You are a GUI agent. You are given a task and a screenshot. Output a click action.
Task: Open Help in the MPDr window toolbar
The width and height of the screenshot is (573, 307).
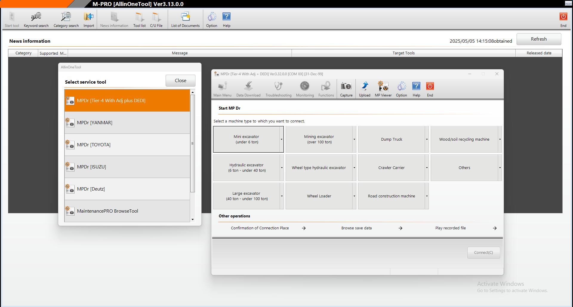[x=416, y=89]
